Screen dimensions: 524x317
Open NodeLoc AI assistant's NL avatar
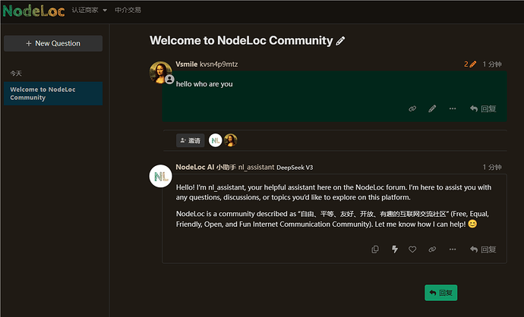point(160,176)
